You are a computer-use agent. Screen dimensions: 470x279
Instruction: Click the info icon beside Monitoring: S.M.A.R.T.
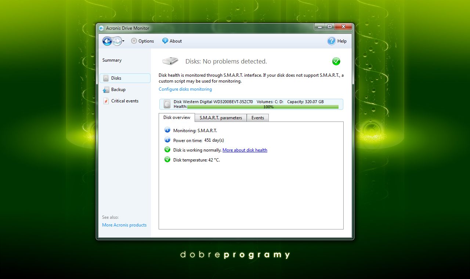(x=167, y=130)
